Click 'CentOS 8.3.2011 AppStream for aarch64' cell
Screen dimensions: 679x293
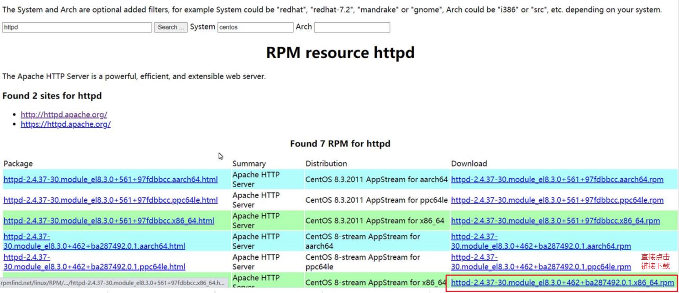pyautogui.click(x=376, y=179)
